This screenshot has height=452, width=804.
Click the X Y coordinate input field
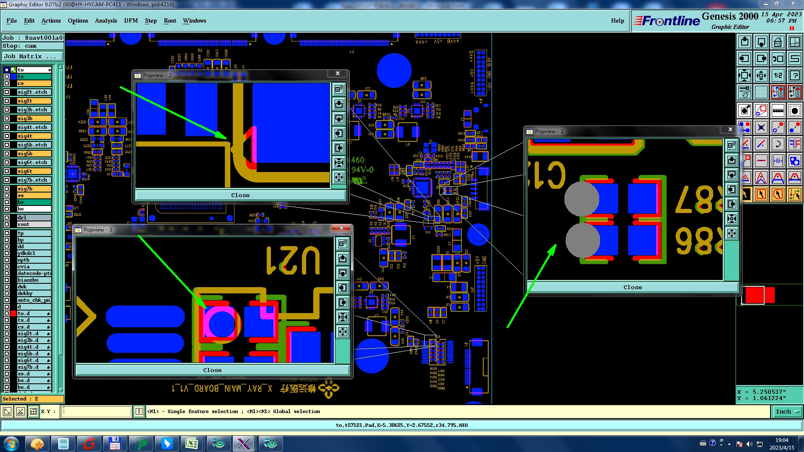[x=96, y=412]
